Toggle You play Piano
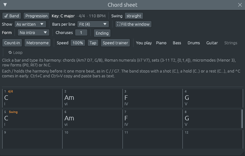This screenshot has height=156, width=245. pos(161,43)
